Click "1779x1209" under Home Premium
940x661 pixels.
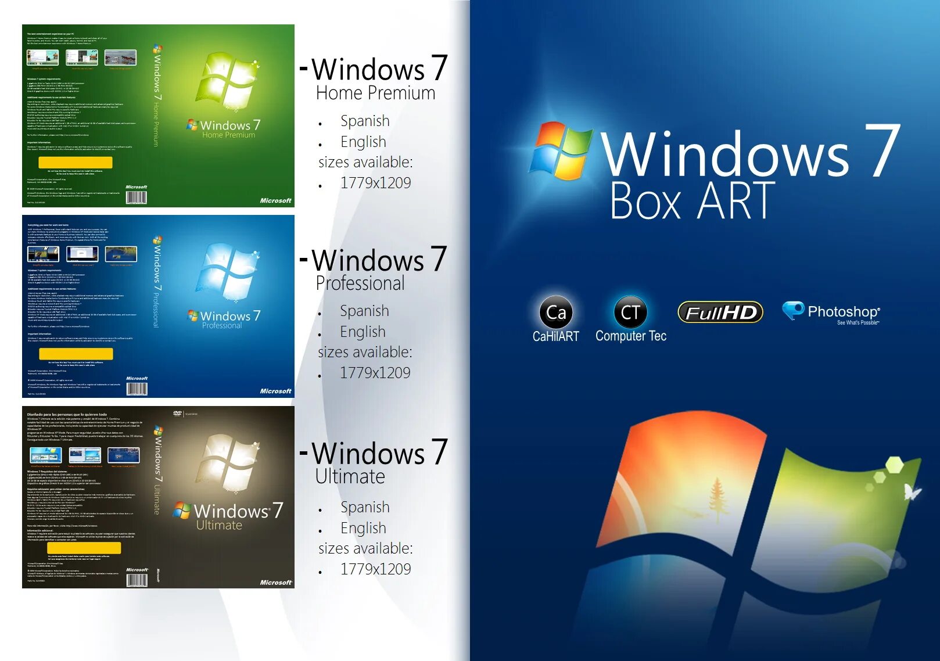(375, 183)
